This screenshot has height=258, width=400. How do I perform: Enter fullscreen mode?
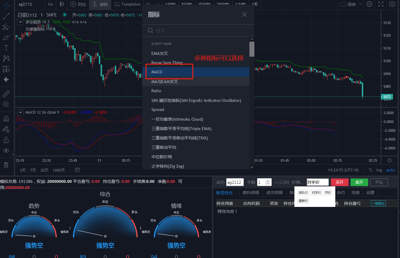(381, 4)
